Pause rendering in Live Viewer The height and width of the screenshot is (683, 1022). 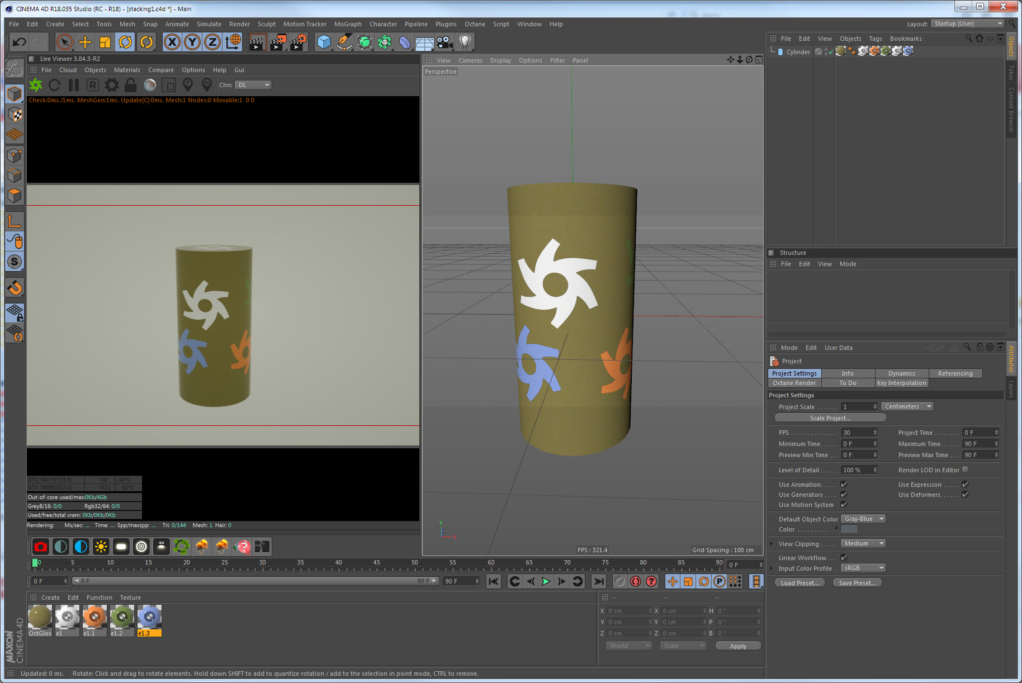[73, 85]
